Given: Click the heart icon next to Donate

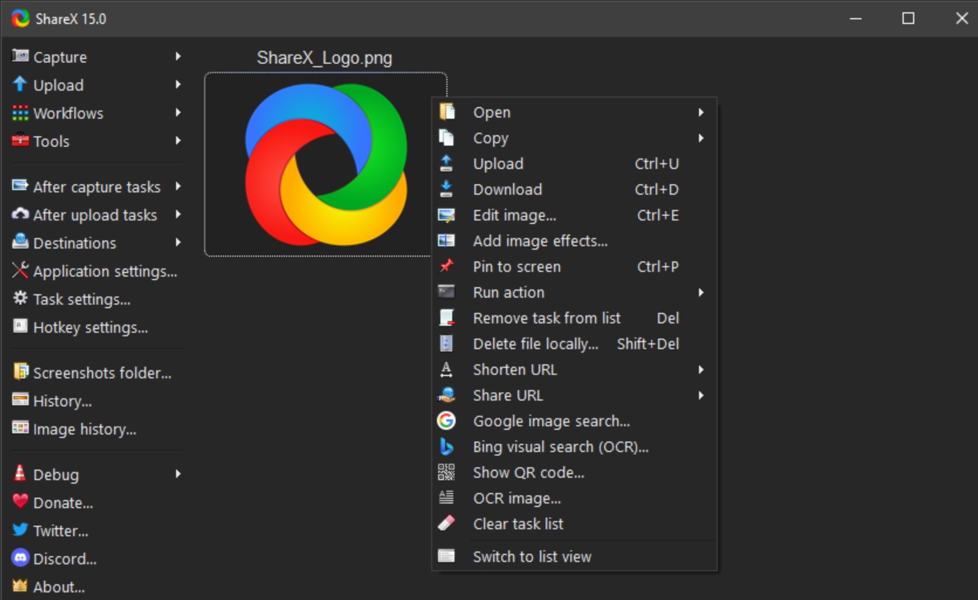Looking at the screenshot, I should (20, 502).
